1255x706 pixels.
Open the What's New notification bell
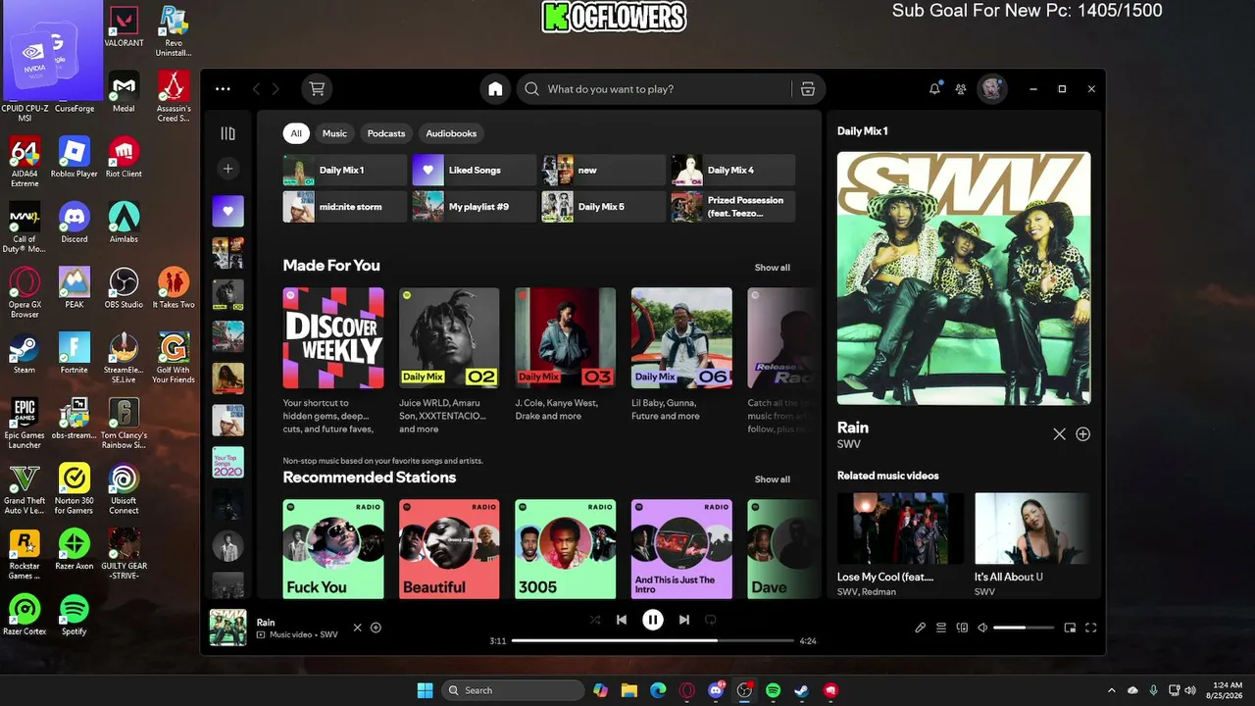click(934, 89)
